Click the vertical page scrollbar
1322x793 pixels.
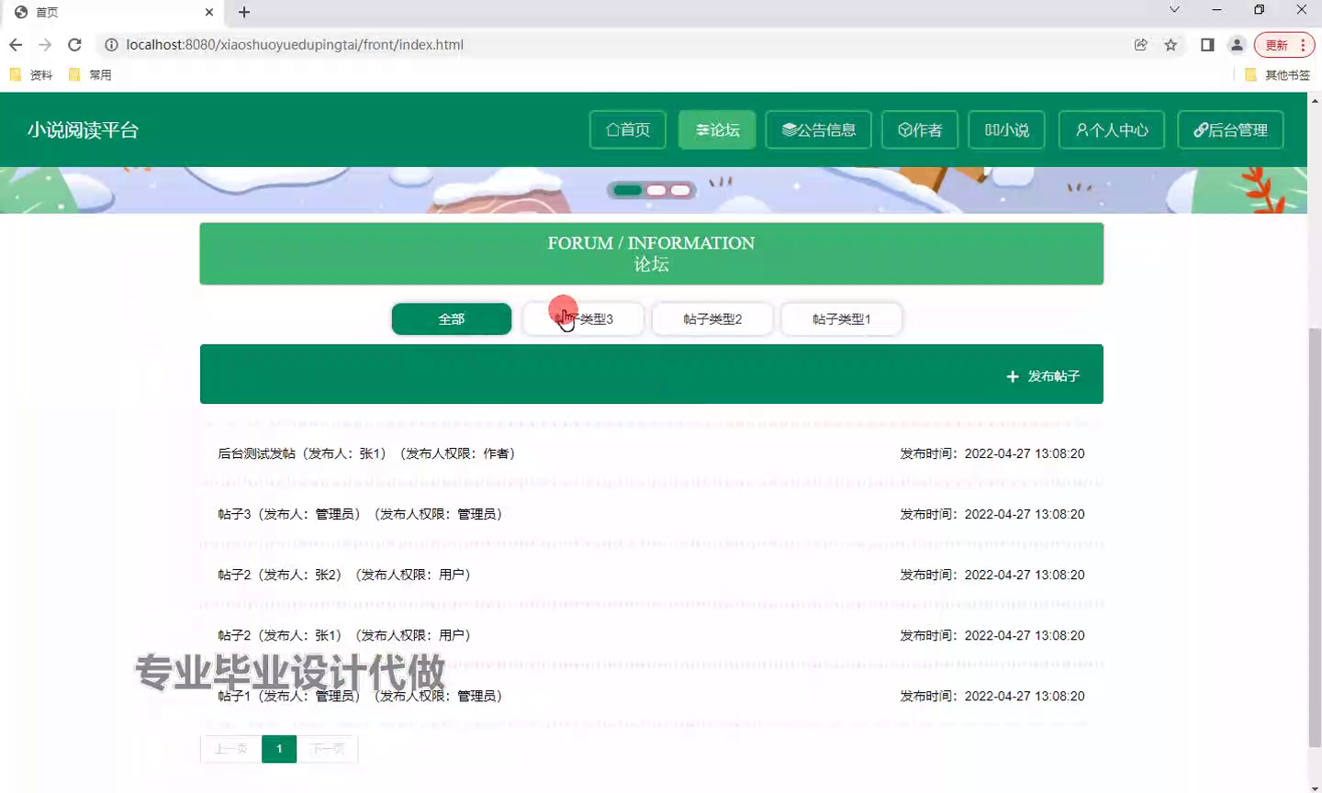click(1315, 537)
